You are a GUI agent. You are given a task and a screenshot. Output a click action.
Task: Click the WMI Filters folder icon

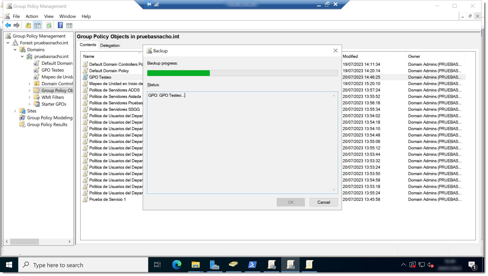[37, 97]
